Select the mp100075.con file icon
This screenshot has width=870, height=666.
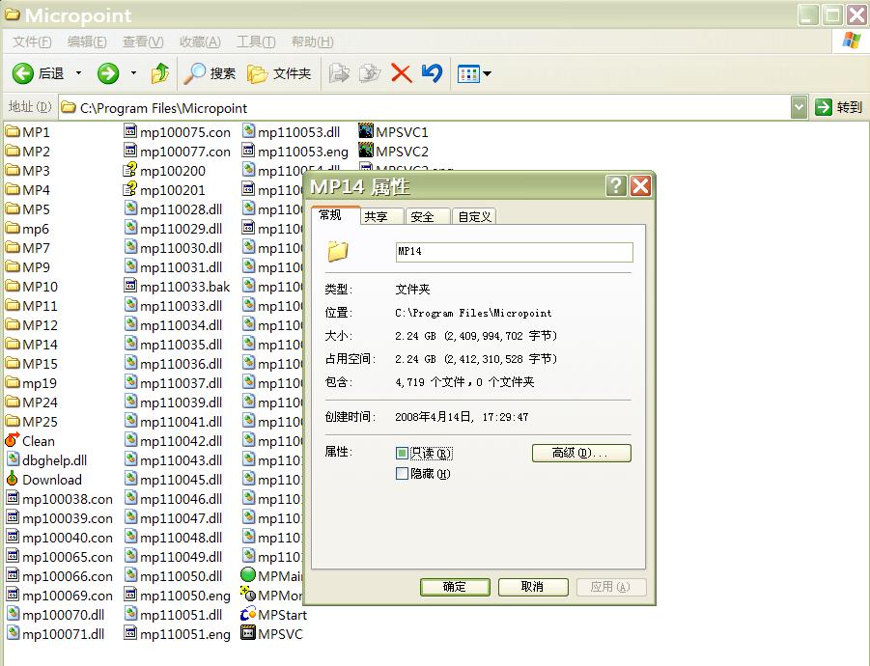(130, 132)
